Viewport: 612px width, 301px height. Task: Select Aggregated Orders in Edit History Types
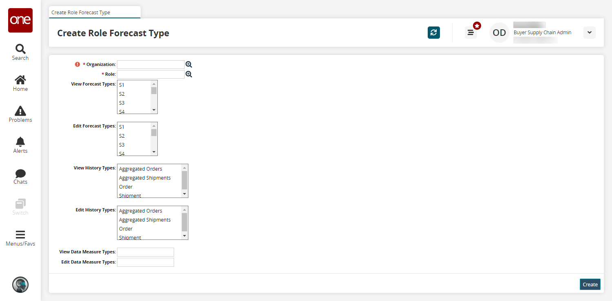pos(149,211)
